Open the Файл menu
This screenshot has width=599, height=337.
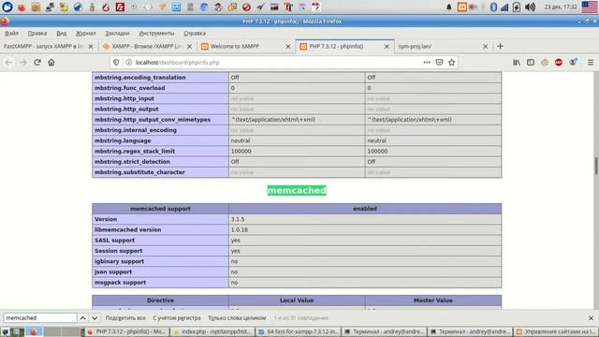click(11, 34)
